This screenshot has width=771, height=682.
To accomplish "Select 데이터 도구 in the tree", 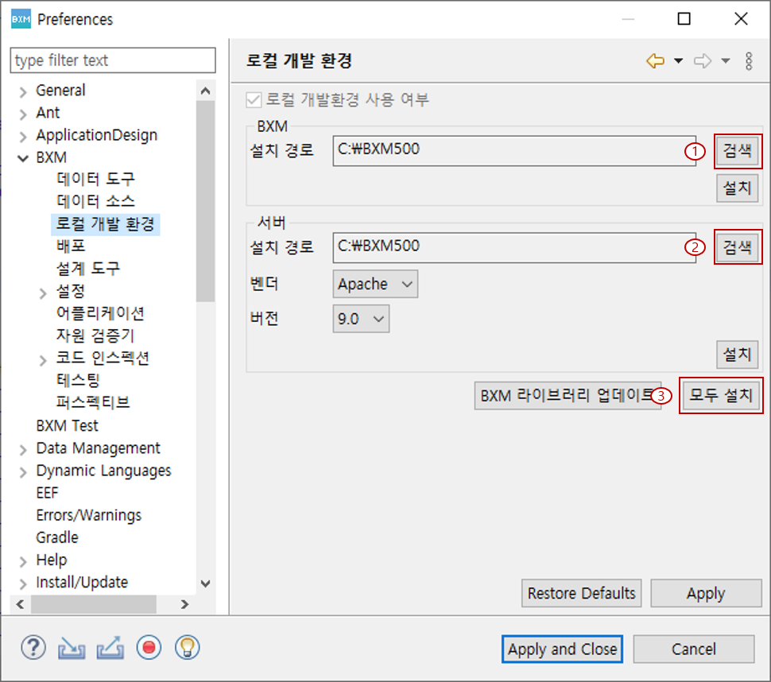I will click(95, 179).
